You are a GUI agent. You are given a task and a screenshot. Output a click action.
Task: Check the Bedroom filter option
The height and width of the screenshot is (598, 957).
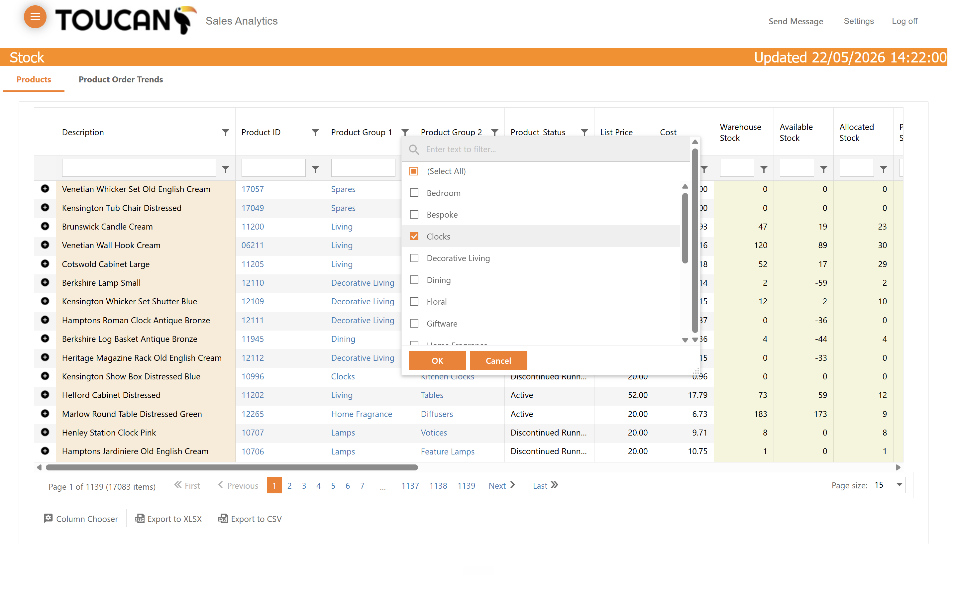pos(414,193)
